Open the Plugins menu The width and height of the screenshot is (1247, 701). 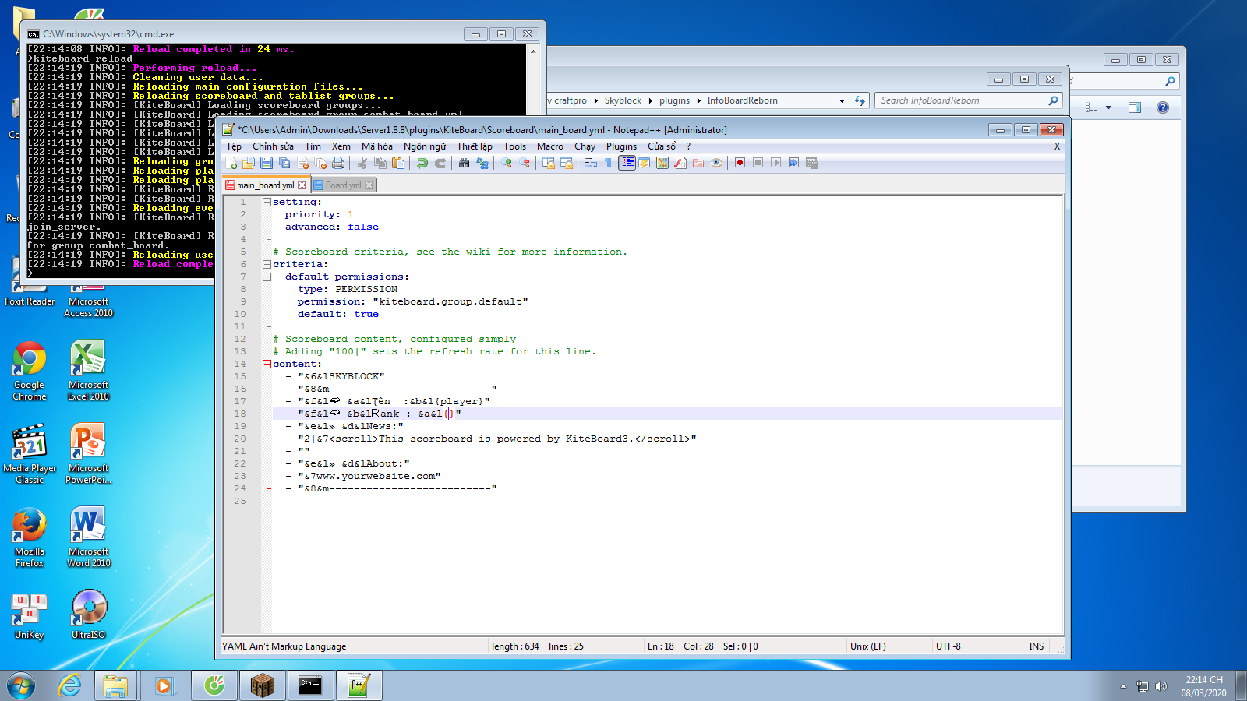click(x=621, y=146)
